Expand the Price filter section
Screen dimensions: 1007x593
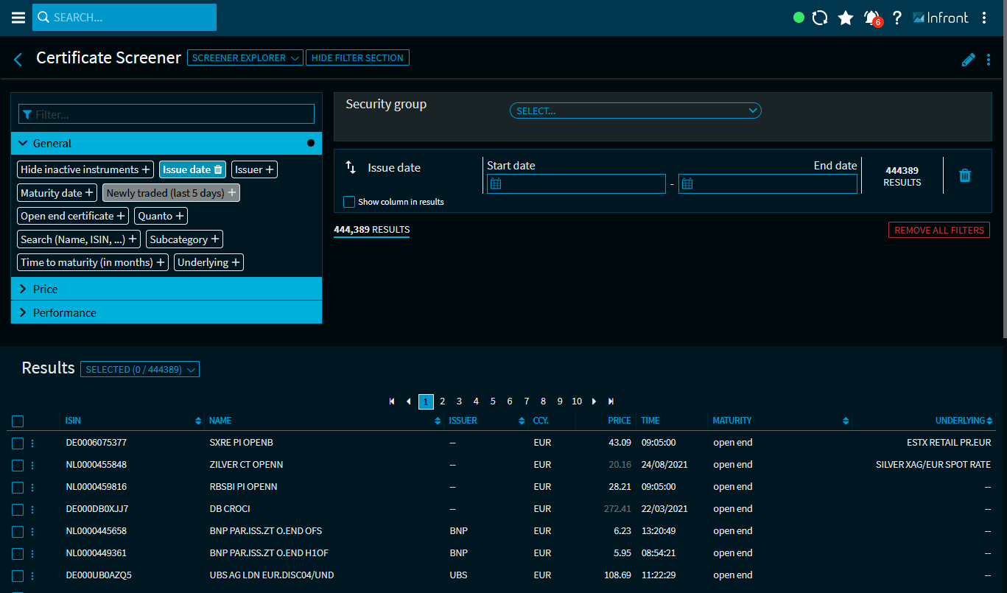tap(166, 289)
